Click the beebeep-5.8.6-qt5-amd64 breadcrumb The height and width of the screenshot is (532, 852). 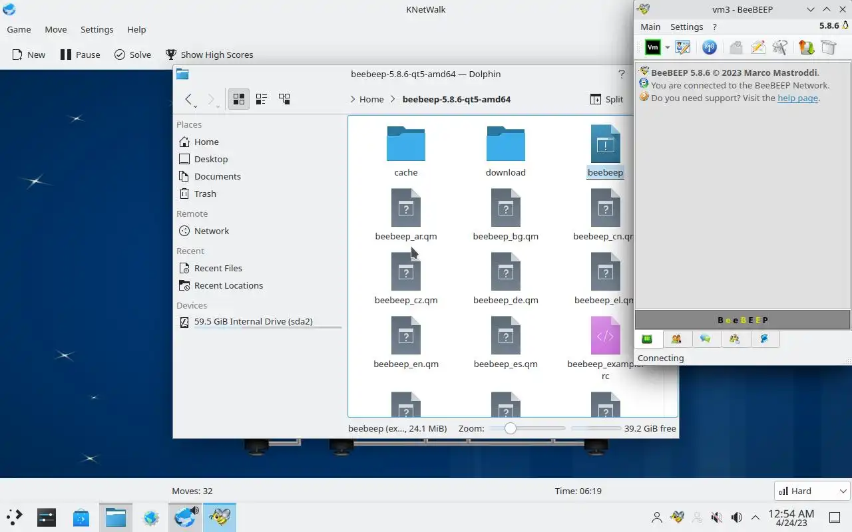click(x=457, y=99)
